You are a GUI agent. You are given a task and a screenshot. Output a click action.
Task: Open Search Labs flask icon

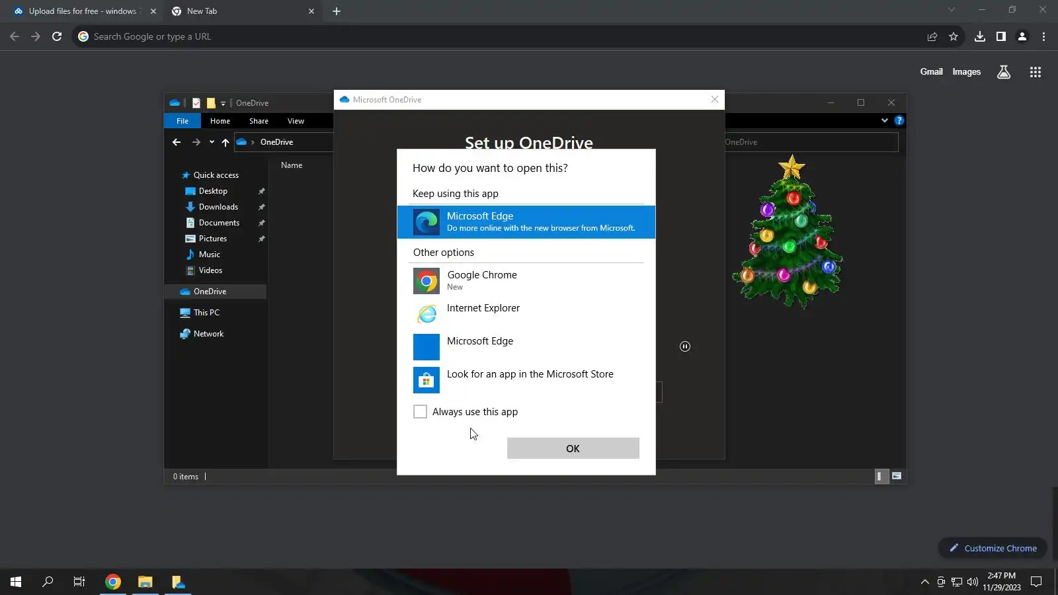[1004, 72]
